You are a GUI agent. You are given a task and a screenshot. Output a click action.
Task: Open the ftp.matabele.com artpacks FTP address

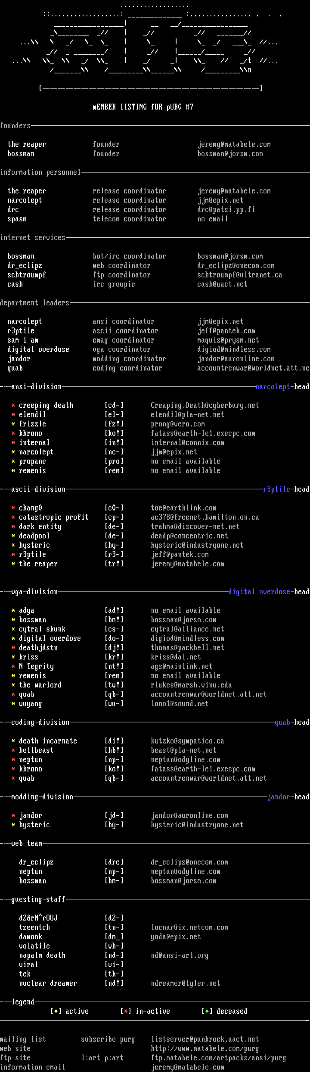[x=218, y=1058]
